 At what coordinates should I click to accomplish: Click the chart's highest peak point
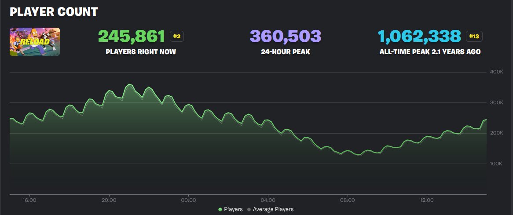click(x=129, y=84)
